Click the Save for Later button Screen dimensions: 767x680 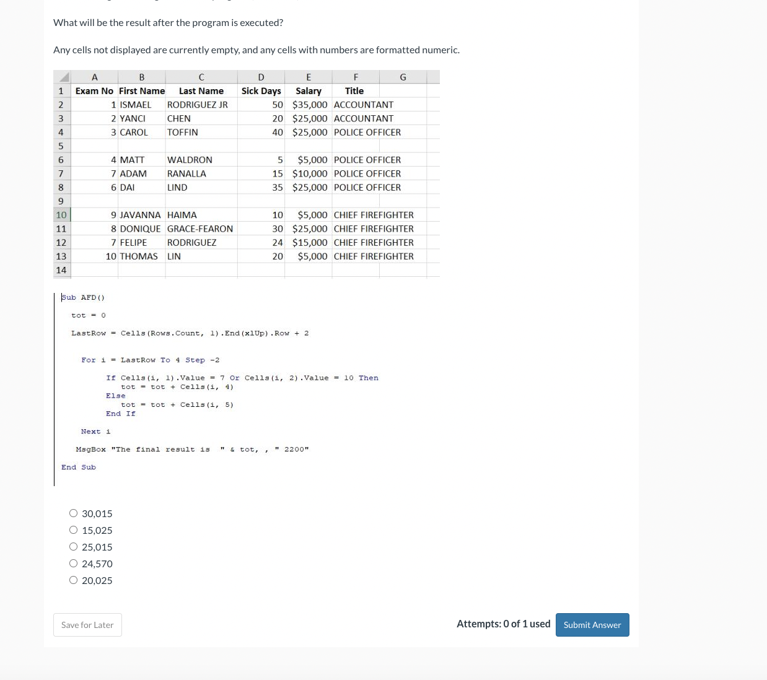(x=87, y=624)
